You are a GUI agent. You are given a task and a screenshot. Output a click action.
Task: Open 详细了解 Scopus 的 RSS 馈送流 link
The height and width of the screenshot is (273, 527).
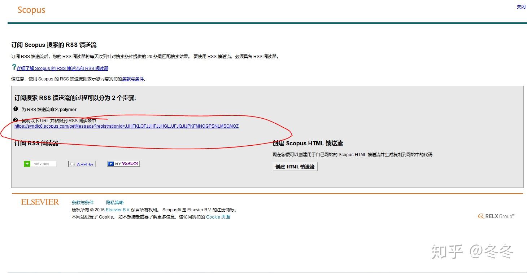[62, 68]
